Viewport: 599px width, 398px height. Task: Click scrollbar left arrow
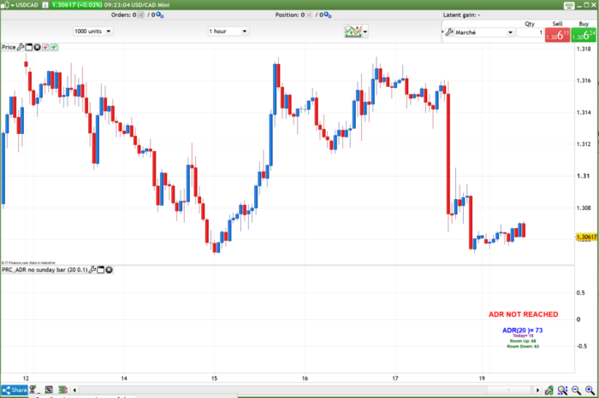[74, 390]
